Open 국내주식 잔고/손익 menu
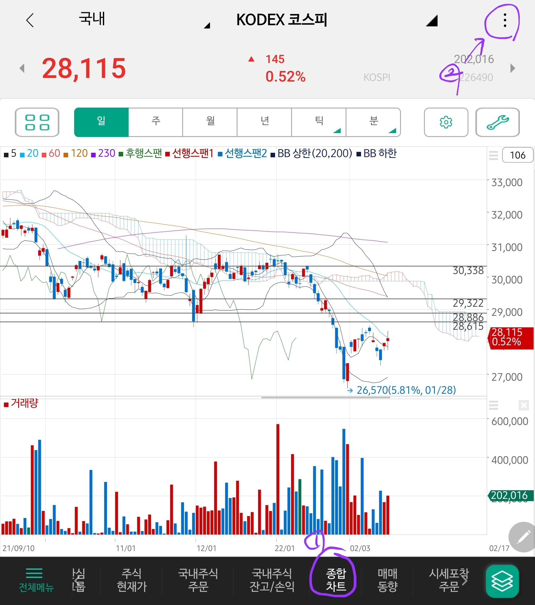The image size is (535, 605). (272, 580)
